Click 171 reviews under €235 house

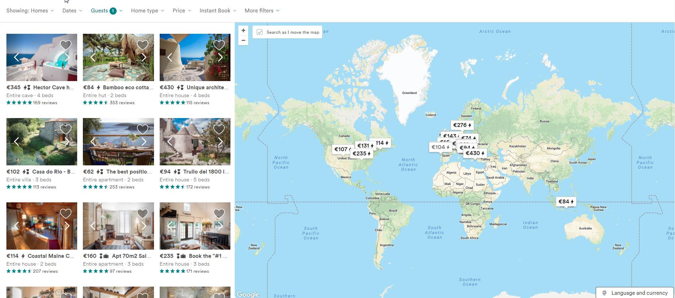[x=198, y=271]
